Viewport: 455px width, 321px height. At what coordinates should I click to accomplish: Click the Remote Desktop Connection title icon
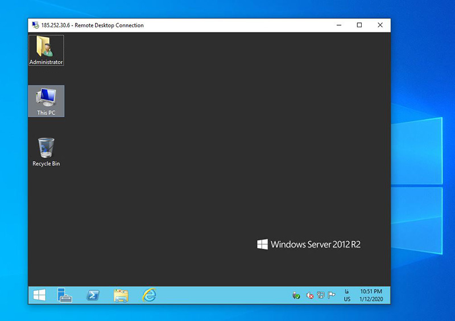35,25
